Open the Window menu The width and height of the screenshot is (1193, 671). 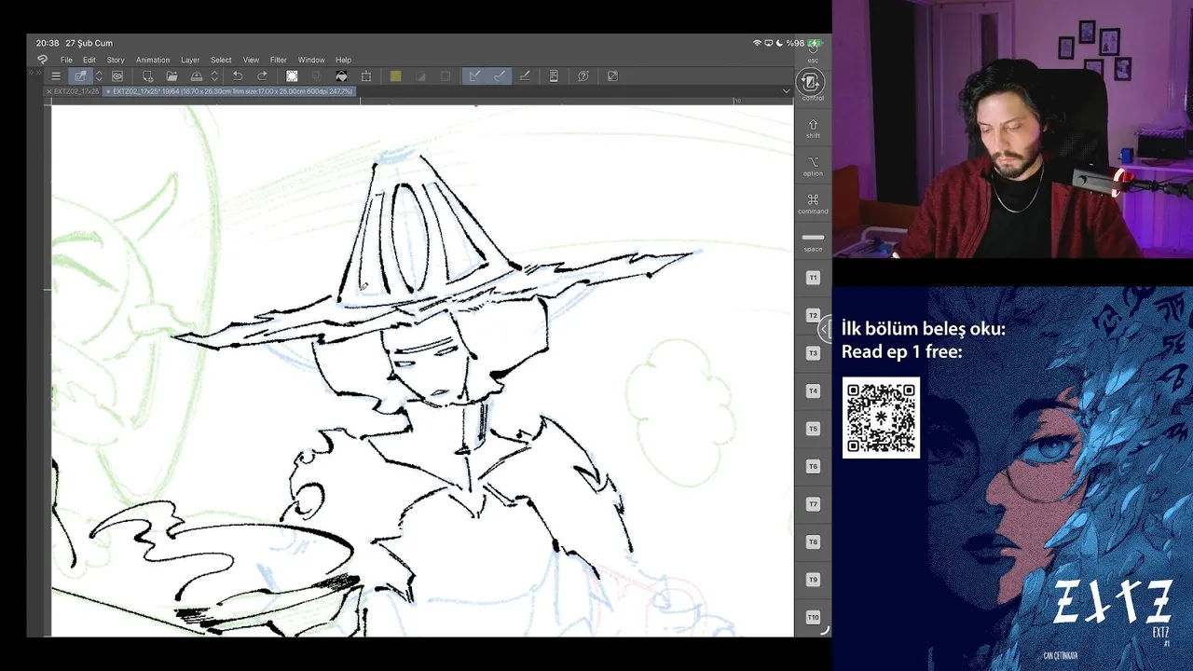311,60
